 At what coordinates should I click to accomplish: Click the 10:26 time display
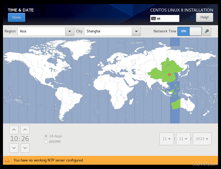19,139
